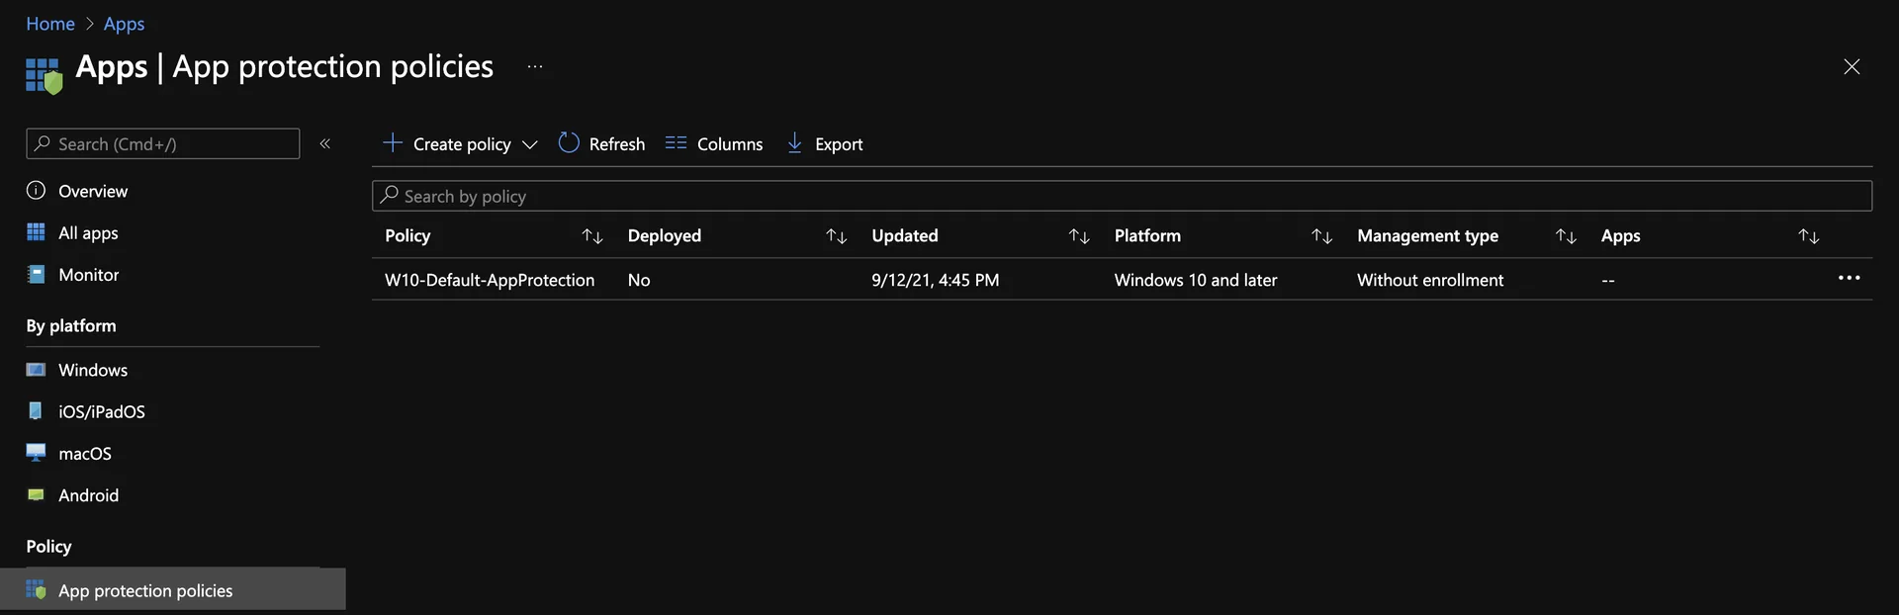This screenshot has width=1899, height=615.
Task: Open the Apps breadcrumb link
Action: [124, 24]
